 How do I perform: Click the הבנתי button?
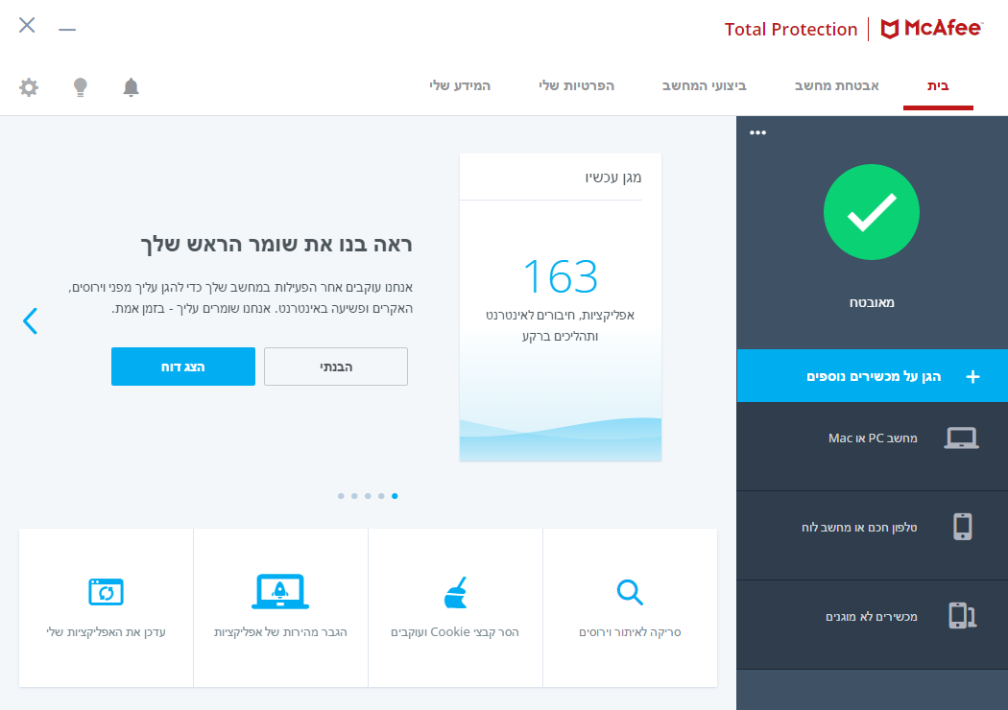click(x=336, y=367)
